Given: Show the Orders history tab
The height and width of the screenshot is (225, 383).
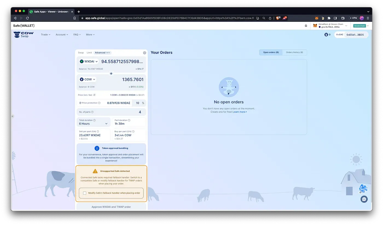Looking at the screenshot, I should coord(294,52).
